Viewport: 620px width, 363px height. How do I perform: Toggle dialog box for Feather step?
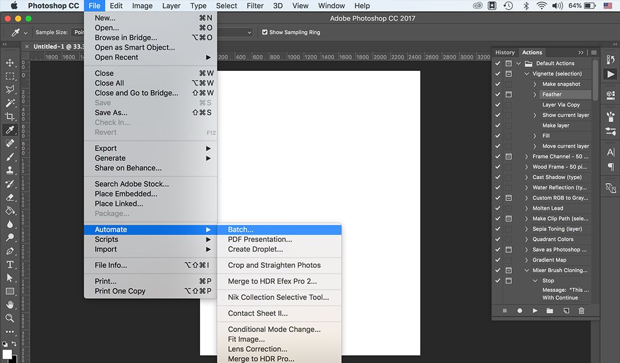(508, 95)
